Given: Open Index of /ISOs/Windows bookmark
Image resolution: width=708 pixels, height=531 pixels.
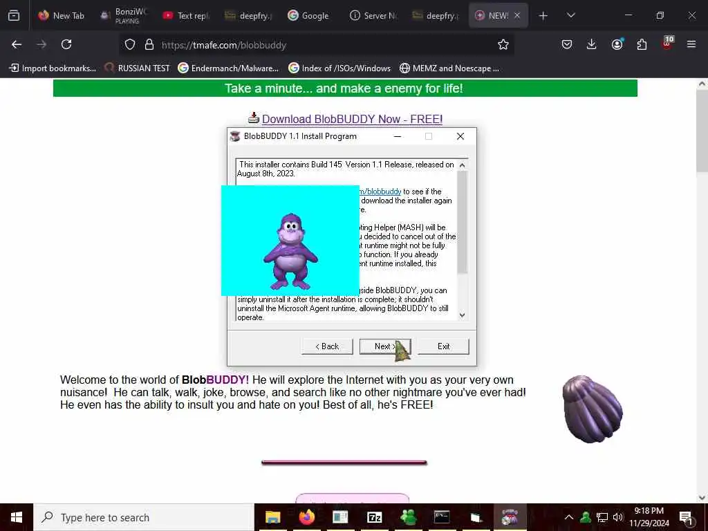Looking at the screenshot, I should [x=339, y=68].
